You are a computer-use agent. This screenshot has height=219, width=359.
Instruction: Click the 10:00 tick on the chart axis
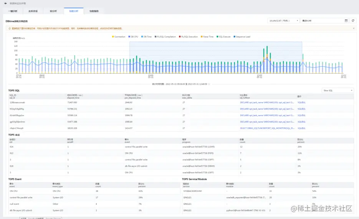coord(151,76)
